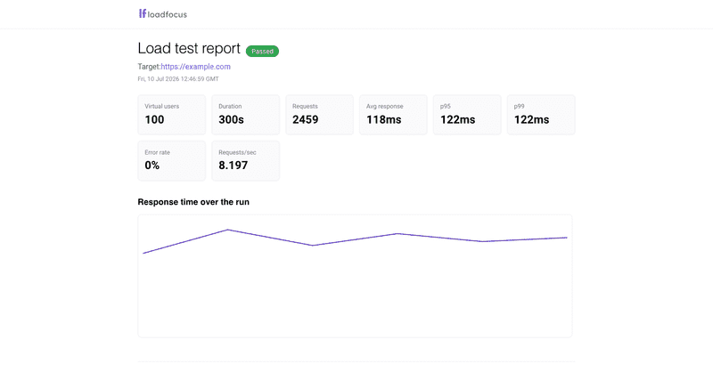The width and height of the screenshot is (713, 372).
Task: Click the 'Fri, 10 Jul 2026 12:46:59 GMT' timestamp
Action: (x=178, y=79)
